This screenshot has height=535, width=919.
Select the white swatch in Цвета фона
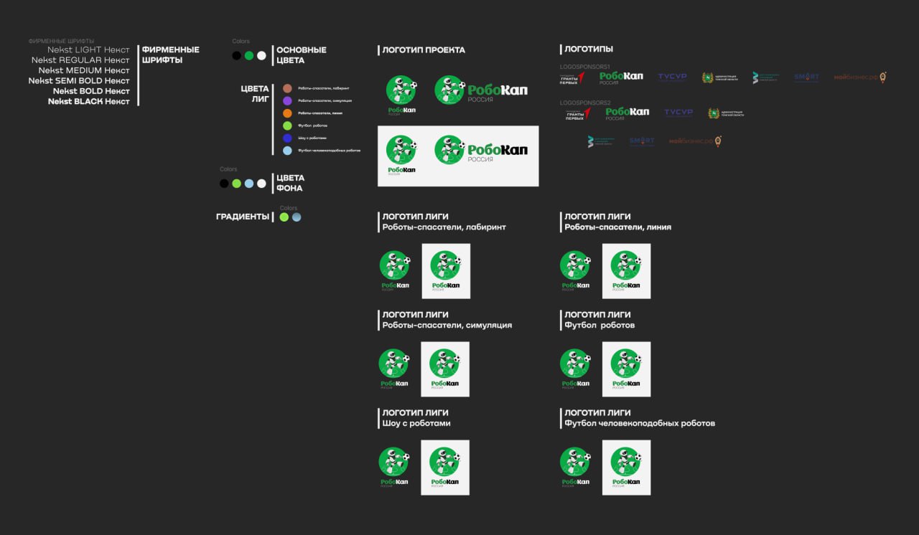point(261,184)
